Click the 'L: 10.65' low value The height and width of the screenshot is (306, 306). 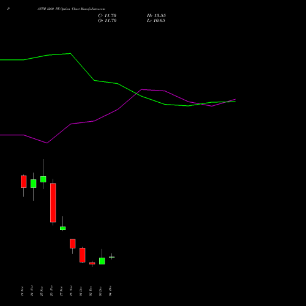pyautogui.click(x=156, y=21)
